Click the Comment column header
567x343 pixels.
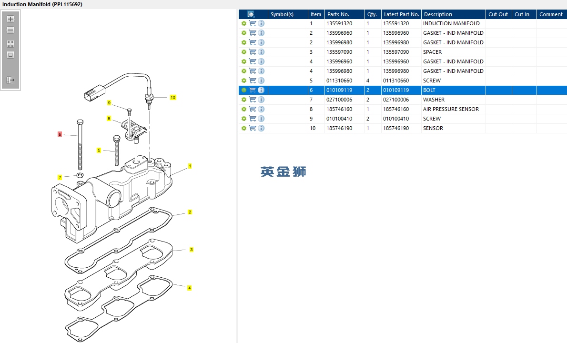pos(552,14)
